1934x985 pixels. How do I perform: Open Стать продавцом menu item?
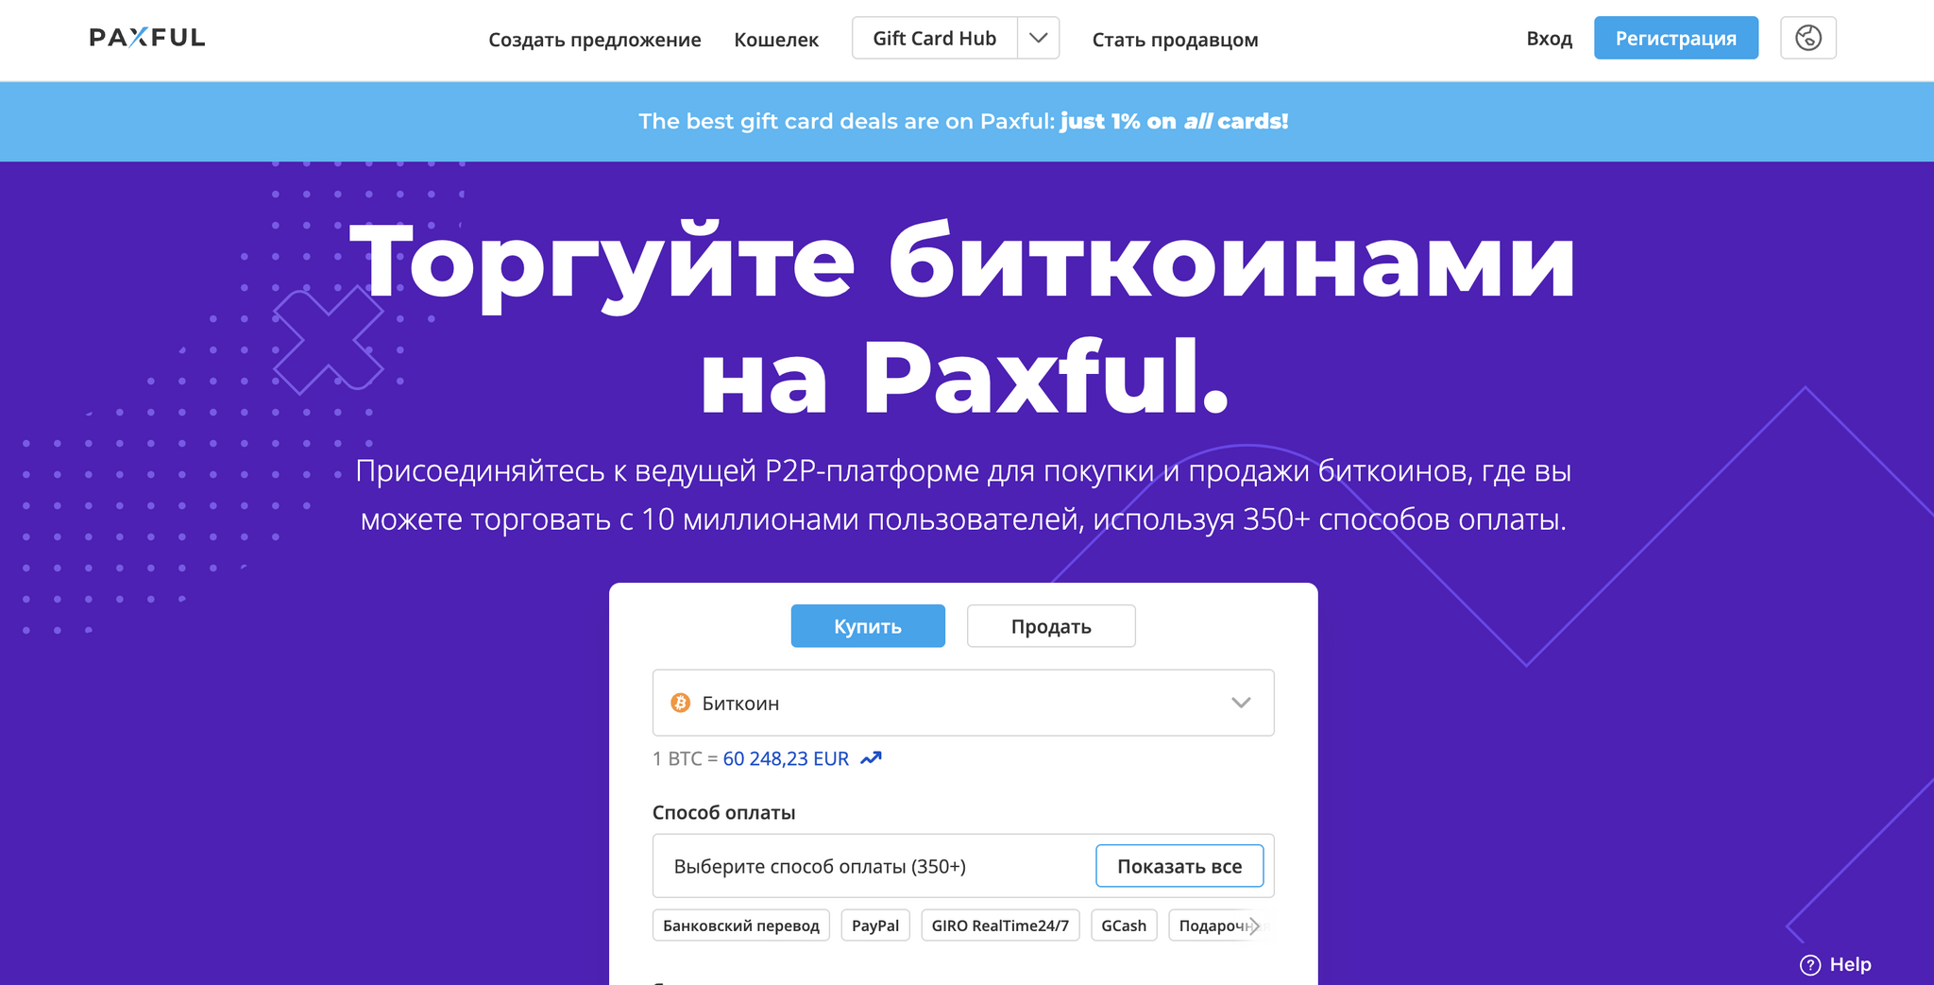(x=1175, y=40)
